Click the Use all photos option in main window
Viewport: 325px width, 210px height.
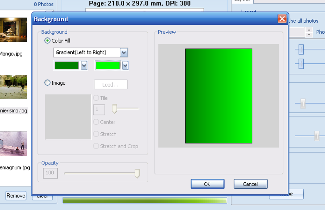tap(304, 21)
